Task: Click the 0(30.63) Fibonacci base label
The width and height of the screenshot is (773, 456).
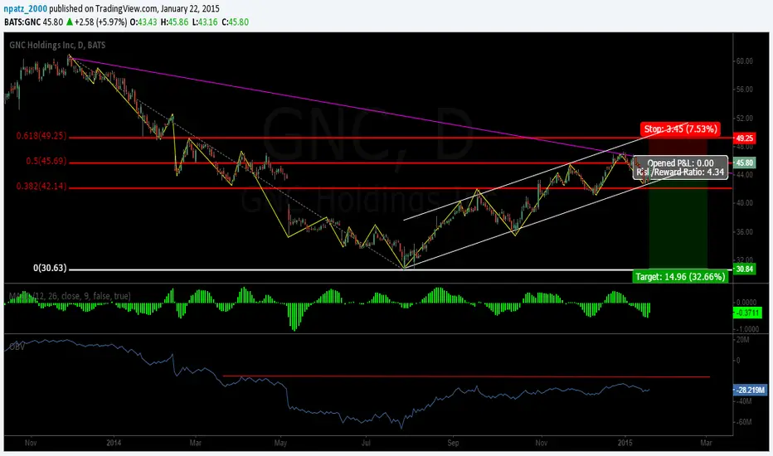Action: tap(50, 268)
